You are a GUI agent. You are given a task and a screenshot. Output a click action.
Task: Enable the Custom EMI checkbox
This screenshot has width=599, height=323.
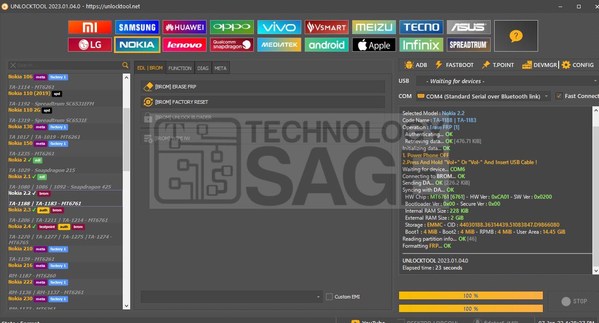coord(329,297)
